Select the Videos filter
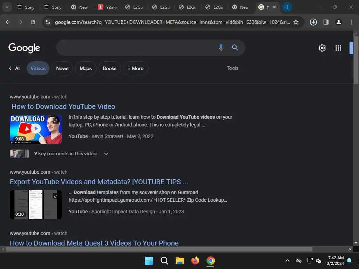This screenshot has width=359, height=269. [38, 68]
